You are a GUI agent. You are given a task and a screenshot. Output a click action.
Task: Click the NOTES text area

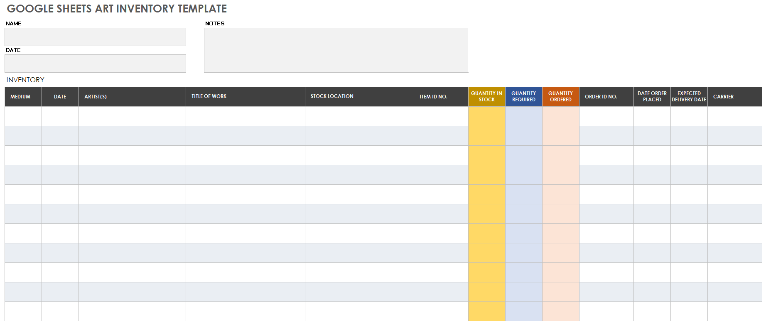tap(336, 50)
